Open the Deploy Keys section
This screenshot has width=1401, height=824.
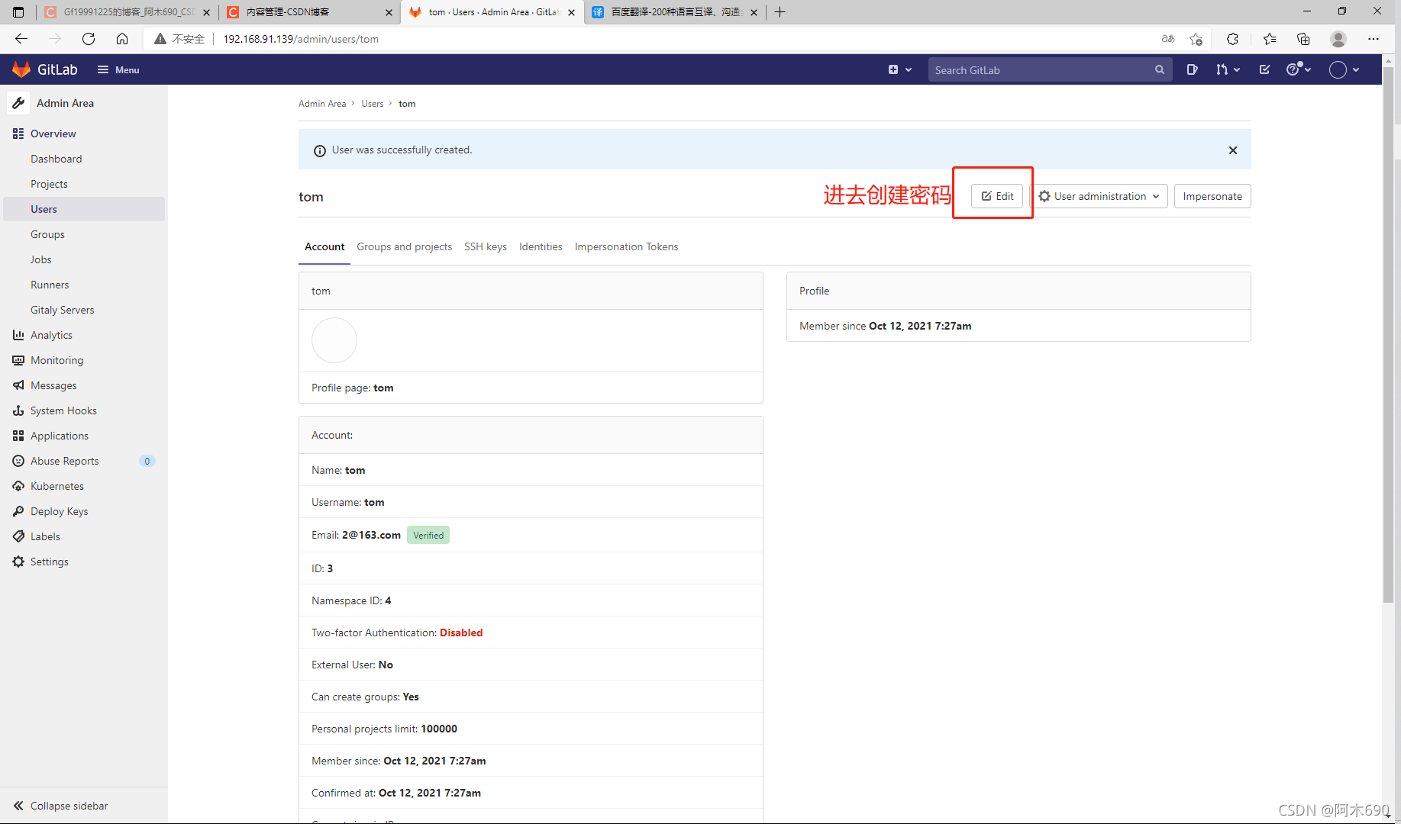59,511
